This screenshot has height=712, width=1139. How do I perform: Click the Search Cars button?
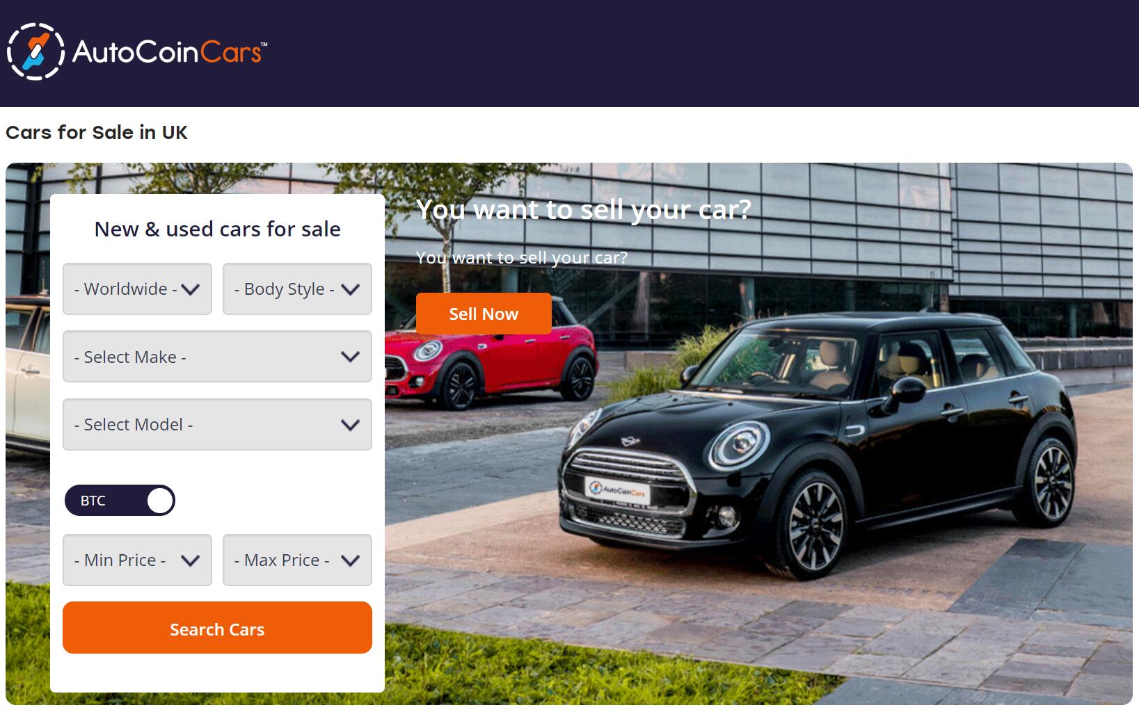[217, 628]
